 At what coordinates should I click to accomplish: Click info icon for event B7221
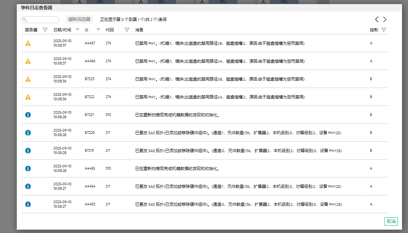click(28, 115)
